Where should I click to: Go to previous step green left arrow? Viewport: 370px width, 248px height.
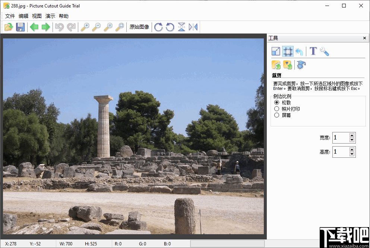tap(34, 27)
